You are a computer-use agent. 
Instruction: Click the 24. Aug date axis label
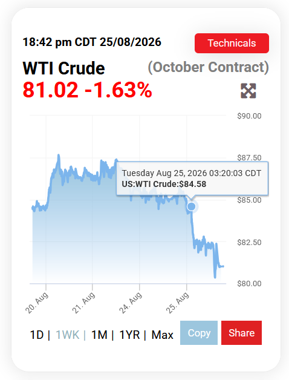(x=131, y=303)
